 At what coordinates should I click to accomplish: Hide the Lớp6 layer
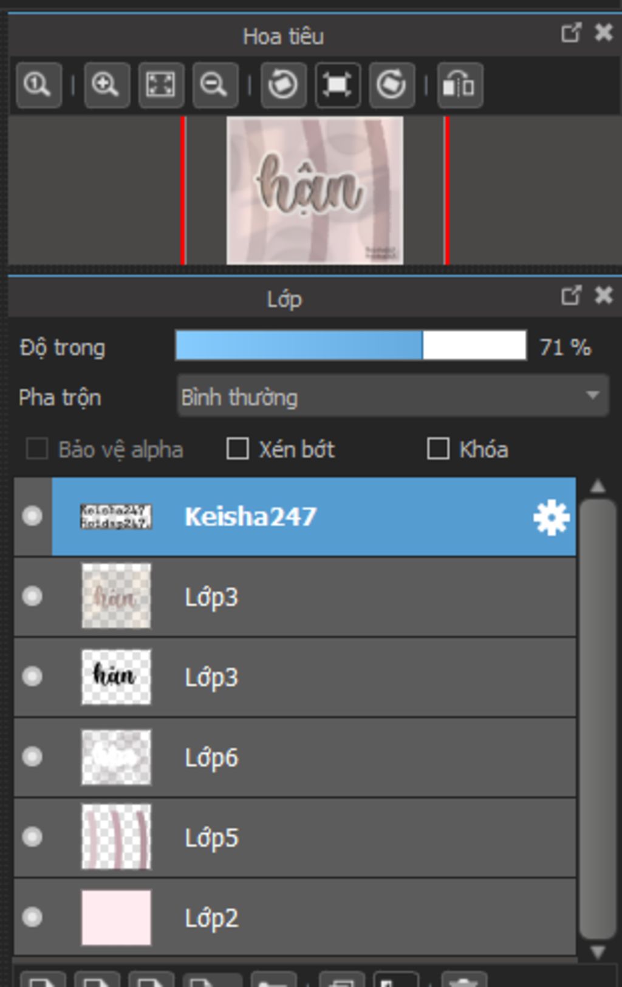pos(32,757)
